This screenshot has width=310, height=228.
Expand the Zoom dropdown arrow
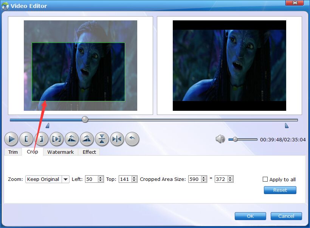click(65, 179)
